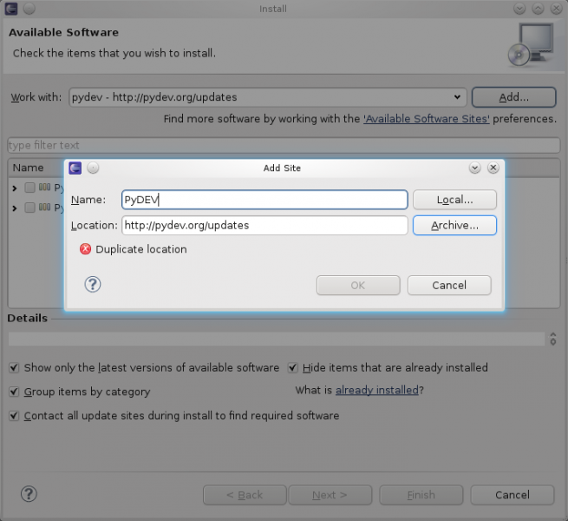Image resolution: width=568 pixels, height=521 pixels.
Task: Toggle Hide items that are already installed
Action: pyautogui.click(x=293, y=368)
